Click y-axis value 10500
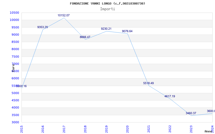This screenshot has width=215, height=134. tap(15, 13)
